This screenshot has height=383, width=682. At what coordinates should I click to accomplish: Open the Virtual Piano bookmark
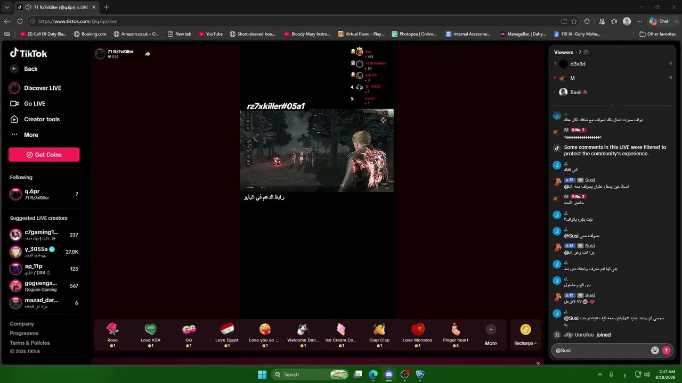(361, 34)
